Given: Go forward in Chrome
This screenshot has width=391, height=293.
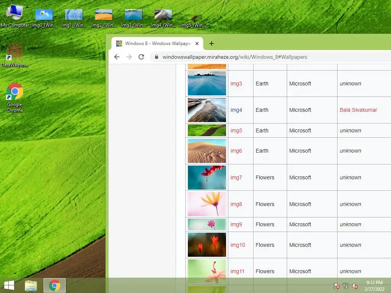Looking at the screenshot, I should [x=129, y=57].
